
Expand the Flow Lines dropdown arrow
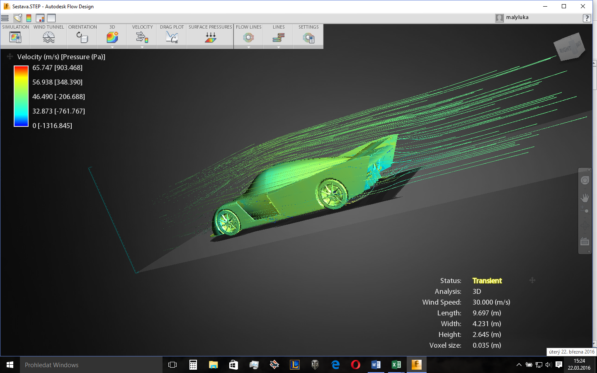coord(249,47)
